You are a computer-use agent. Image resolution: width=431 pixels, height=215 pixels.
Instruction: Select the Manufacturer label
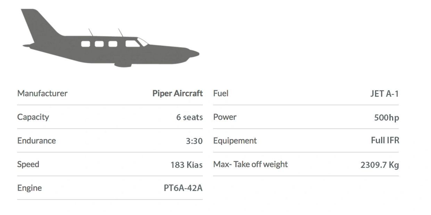(x=42, y=93)
